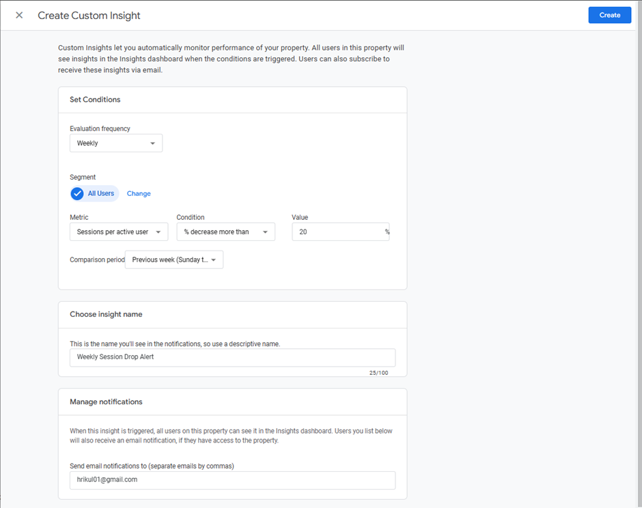Click the Evaluation frequency dropdown arrow

point(152,143)
